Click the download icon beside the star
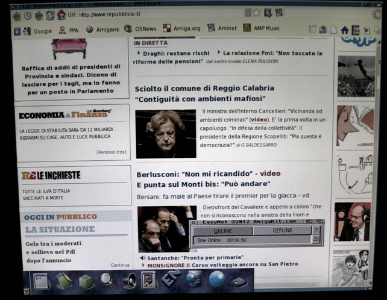The height and width of the screenshot is (300, 387). [268, 13]
